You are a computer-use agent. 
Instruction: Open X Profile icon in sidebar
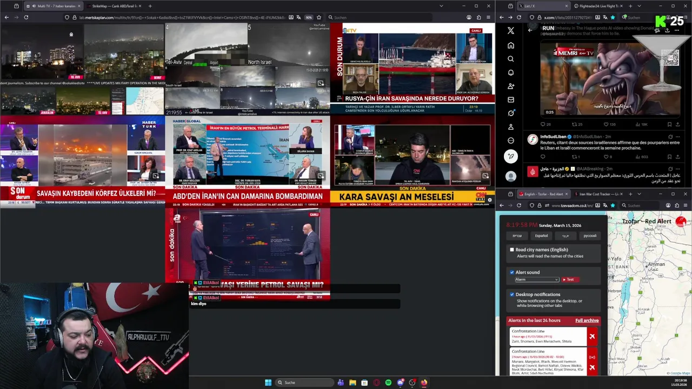coord(510,127)
